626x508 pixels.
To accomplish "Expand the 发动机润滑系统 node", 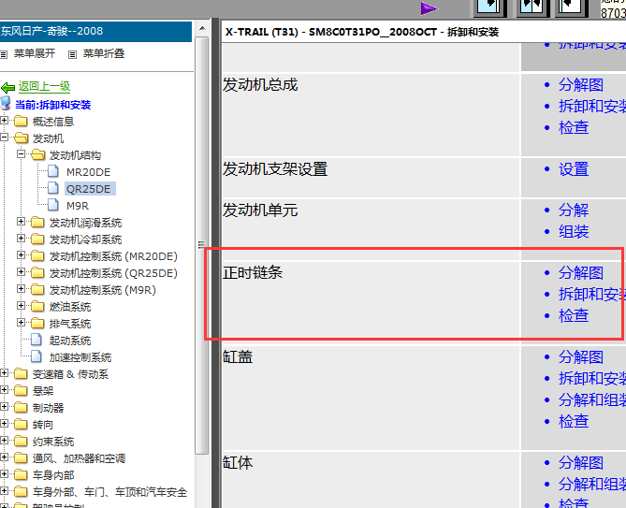I will (22, 222).
